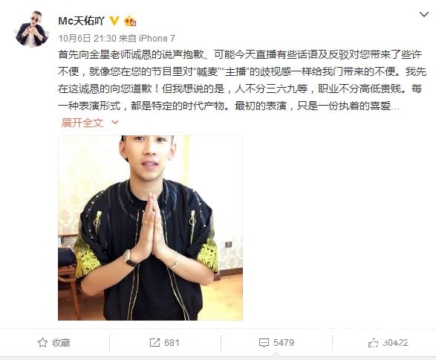Open reposts count 681

172,342
